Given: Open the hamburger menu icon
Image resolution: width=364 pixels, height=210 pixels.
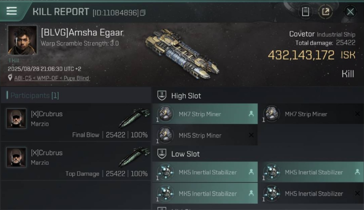Looking at the screenshot, I should (11, 11).
